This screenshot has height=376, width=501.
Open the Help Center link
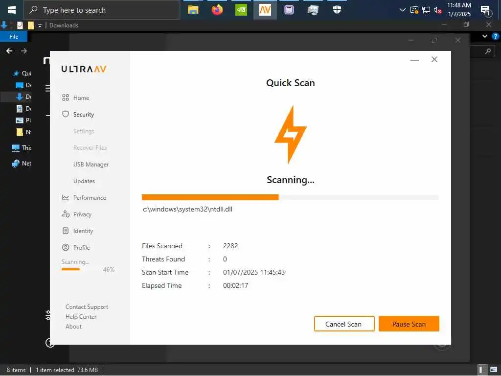[x=81, y=317]
